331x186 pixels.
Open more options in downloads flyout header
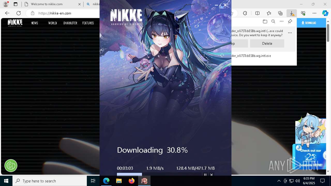282,21
